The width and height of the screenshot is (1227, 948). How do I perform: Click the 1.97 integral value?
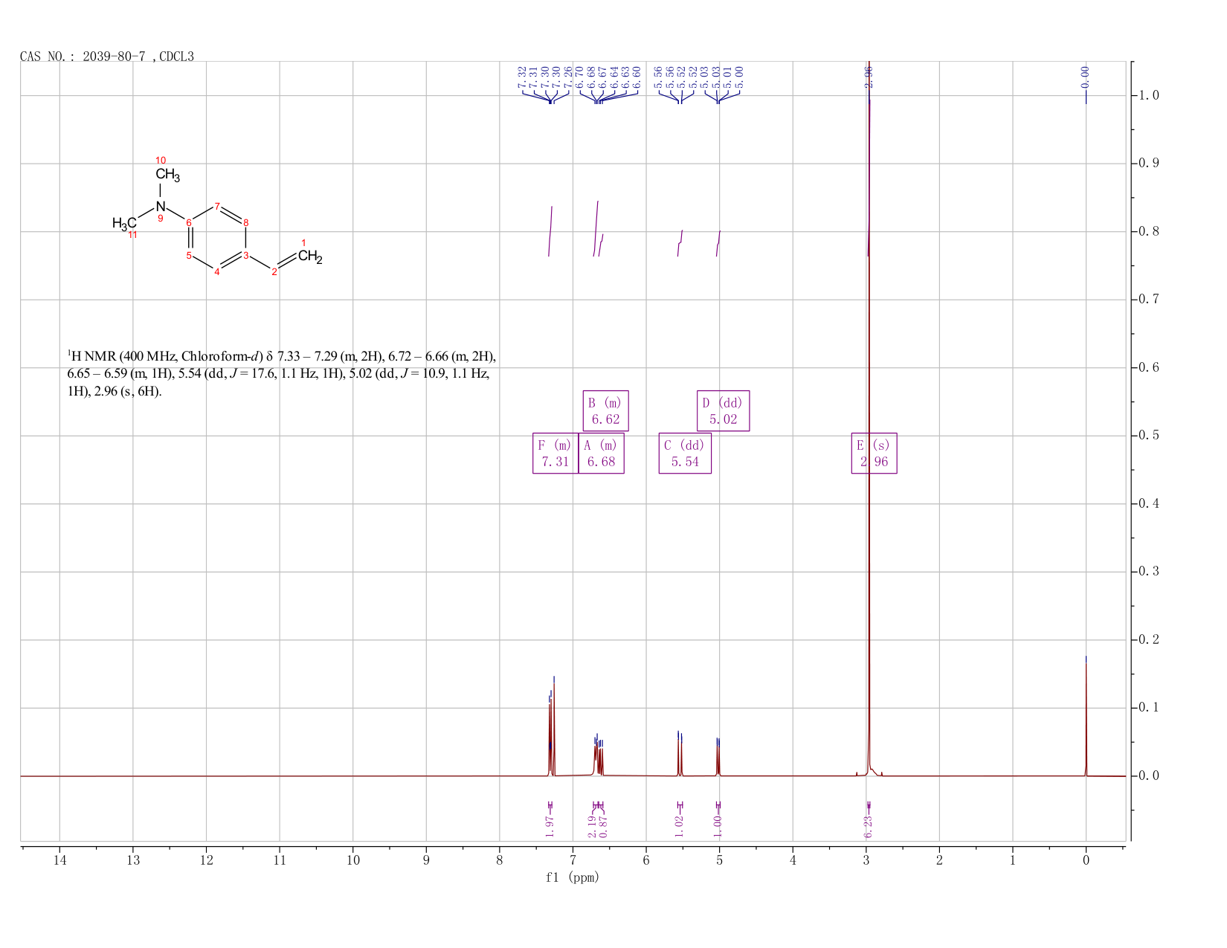550,825
